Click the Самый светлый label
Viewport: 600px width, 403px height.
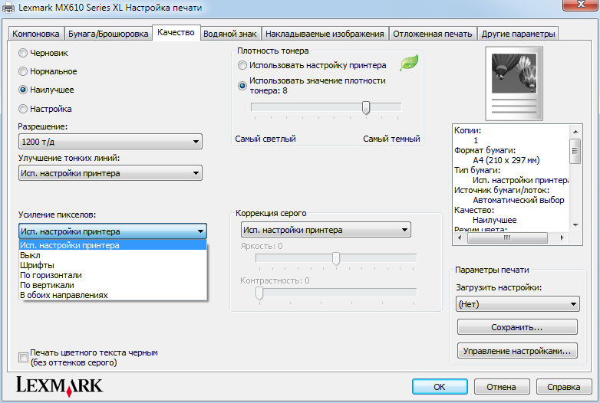click(x=265, y=139)
